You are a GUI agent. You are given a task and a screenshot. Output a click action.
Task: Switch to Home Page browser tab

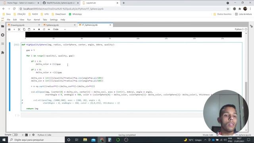click(x=21, y=3)
